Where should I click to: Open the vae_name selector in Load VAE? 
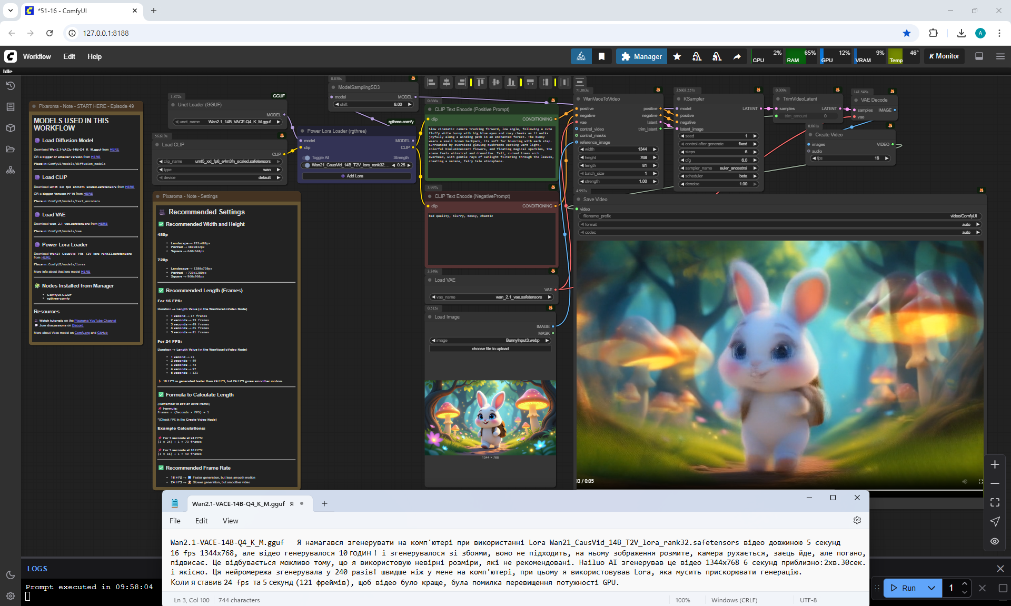click(491, 297)
